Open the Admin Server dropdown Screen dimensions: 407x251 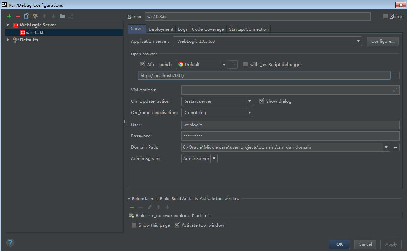pos(214,159)
